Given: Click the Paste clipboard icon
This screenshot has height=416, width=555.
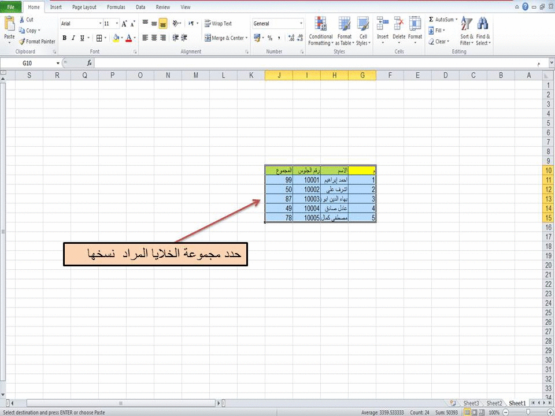Looking at the screenshot, I should [9, 24].
